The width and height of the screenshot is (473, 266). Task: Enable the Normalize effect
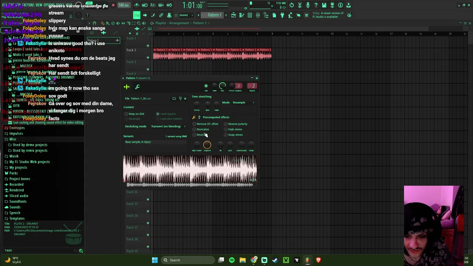(201, 129)
